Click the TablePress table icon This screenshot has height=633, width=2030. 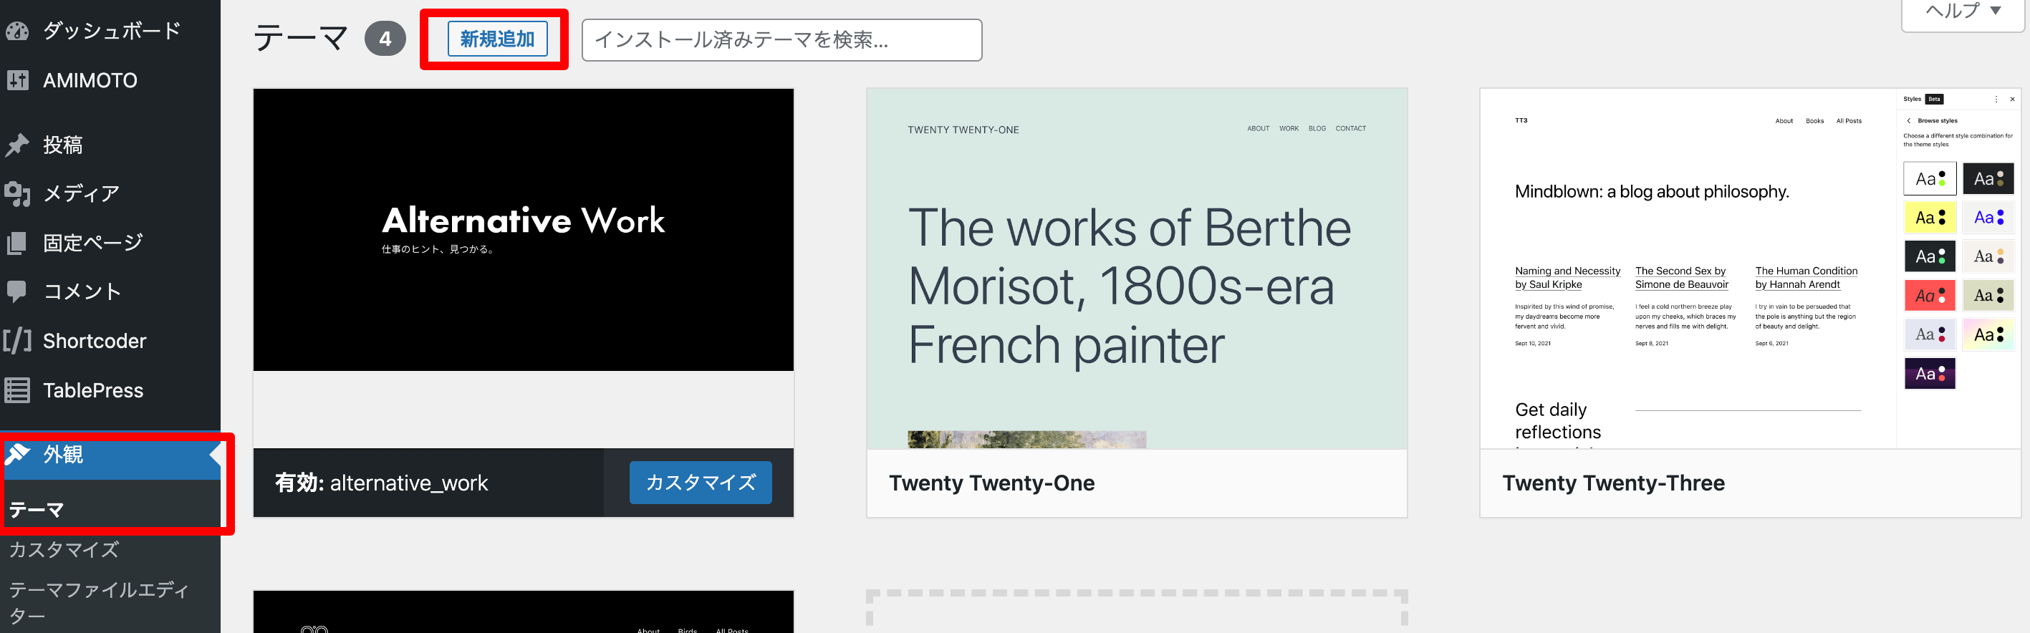pyautogui.click(x=17, y=390)
